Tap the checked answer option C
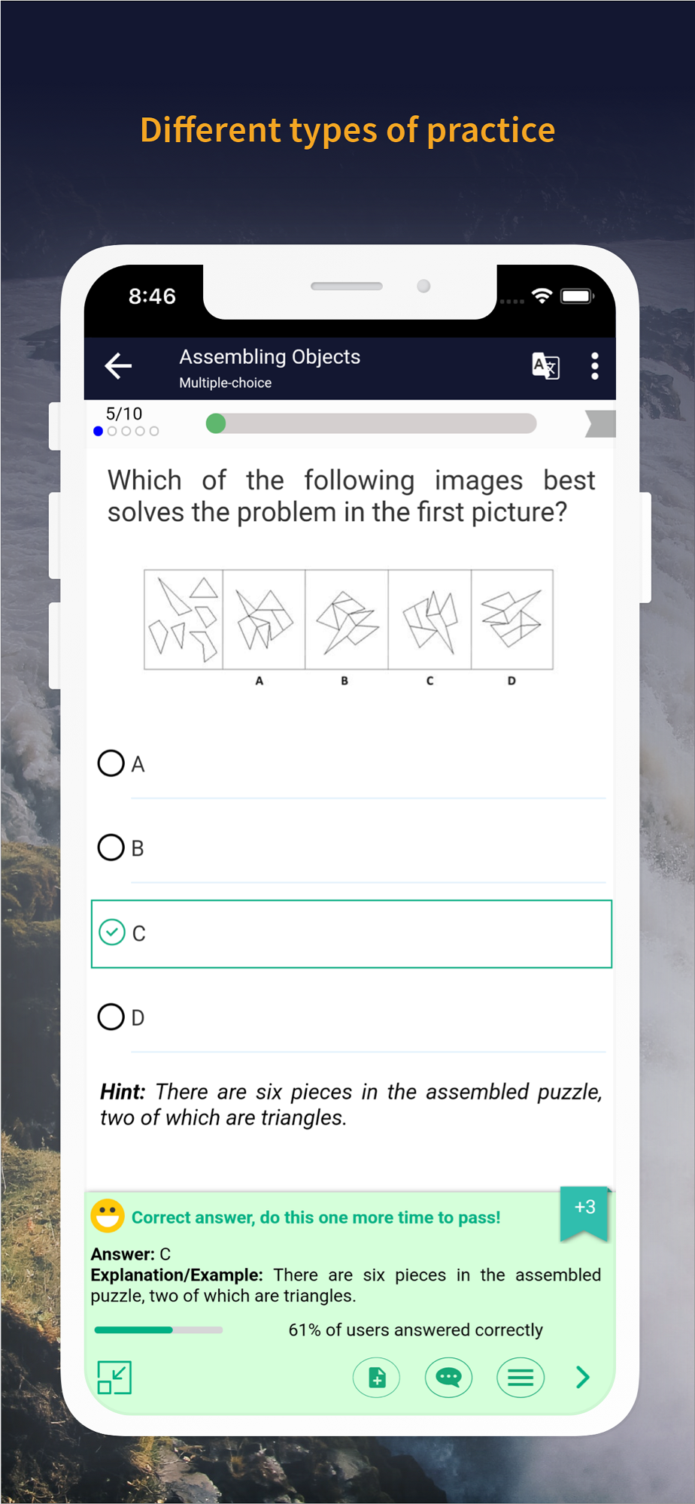Image resolution: width=695 pixels, height=1504 pixels. [351, 933]
